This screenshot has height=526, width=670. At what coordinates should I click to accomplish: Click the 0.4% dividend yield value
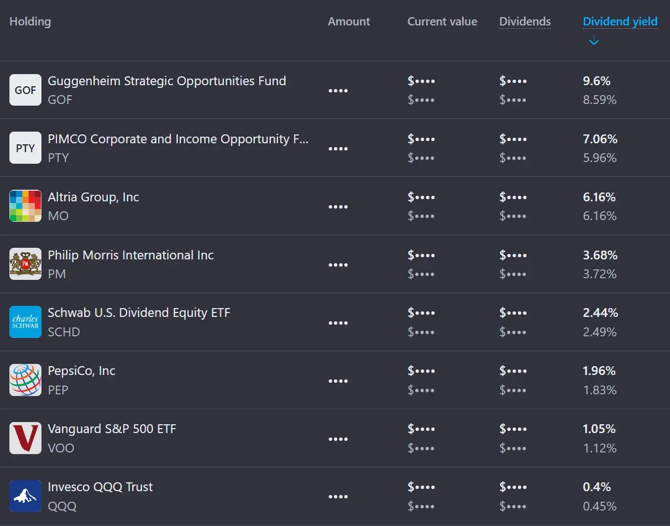pyautogui.click(x=596, y=487)
